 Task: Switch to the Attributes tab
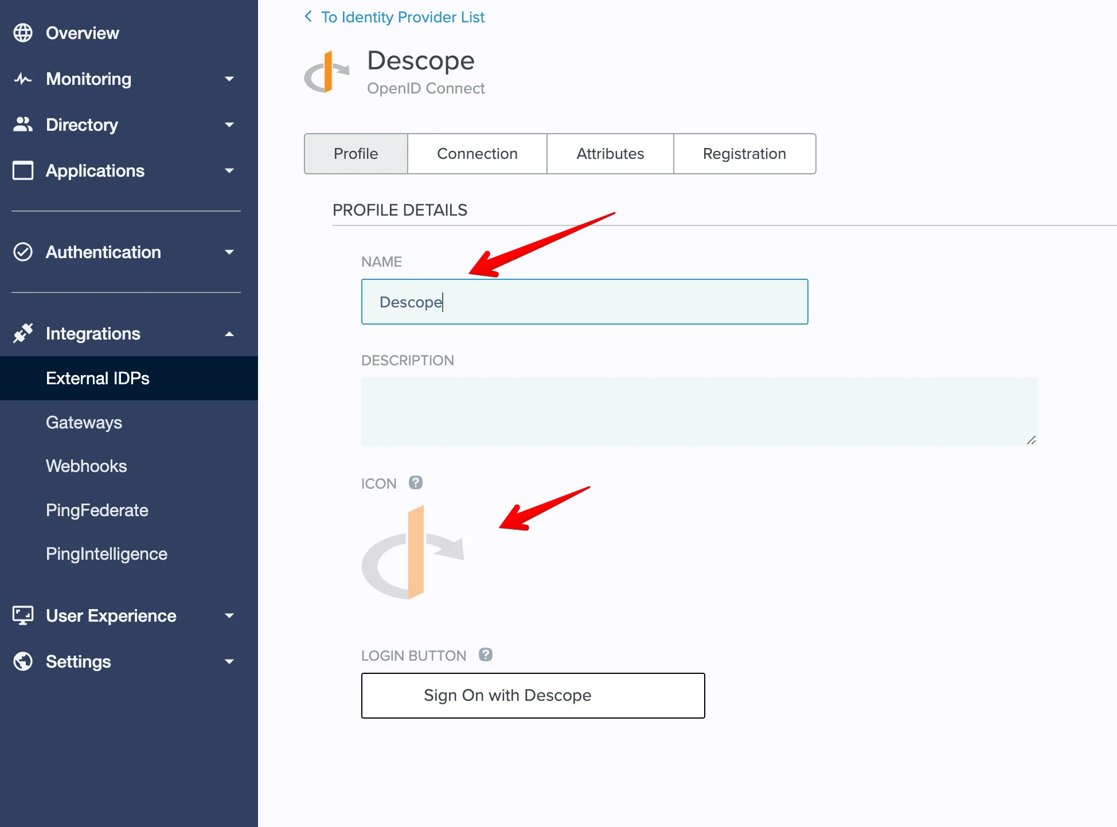[x=610, y=154]
